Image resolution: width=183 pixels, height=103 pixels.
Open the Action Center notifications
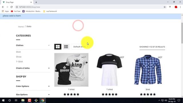179,100
